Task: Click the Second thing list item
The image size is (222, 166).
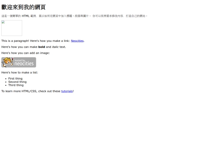Action: pos(17,82)
